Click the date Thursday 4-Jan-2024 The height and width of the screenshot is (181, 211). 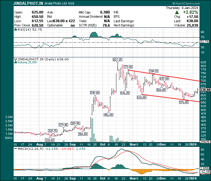tap(182, 8)
